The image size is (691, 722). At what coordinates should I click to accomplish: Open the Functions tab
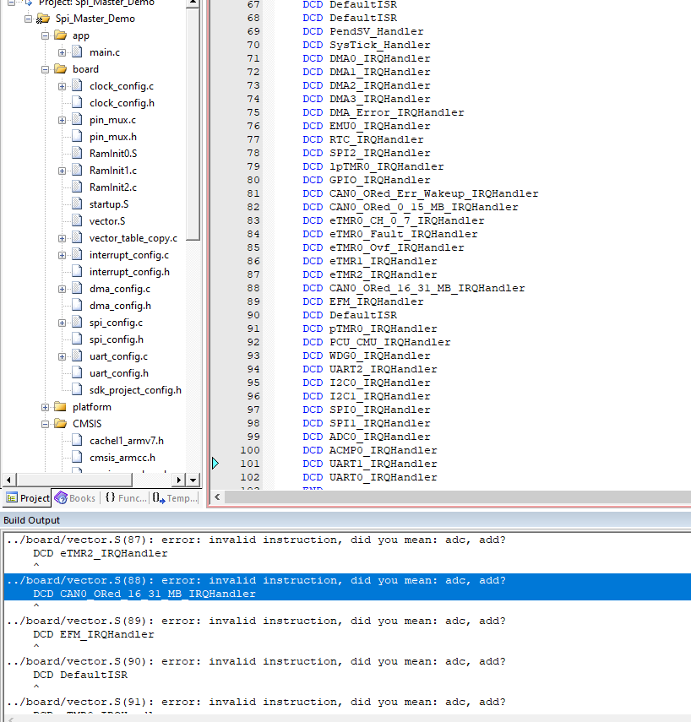click(x=125, y=498)
